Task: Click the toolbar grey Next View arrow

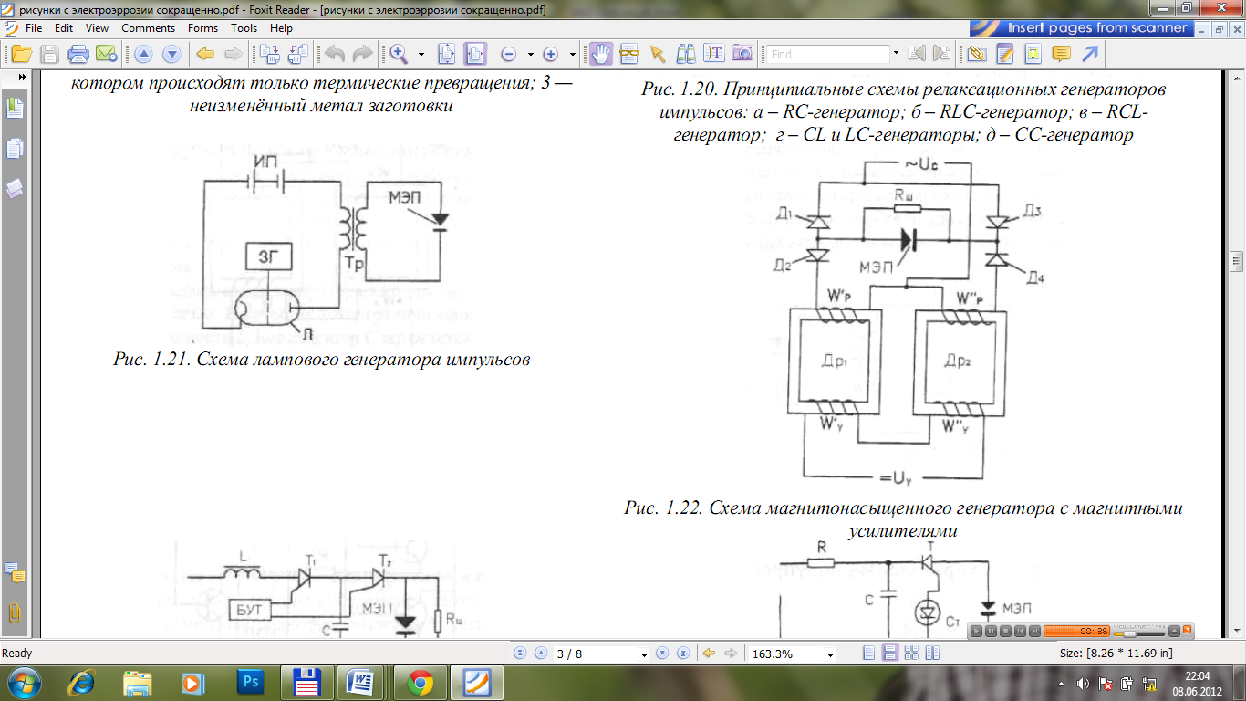Action: (x=233, y=54)
